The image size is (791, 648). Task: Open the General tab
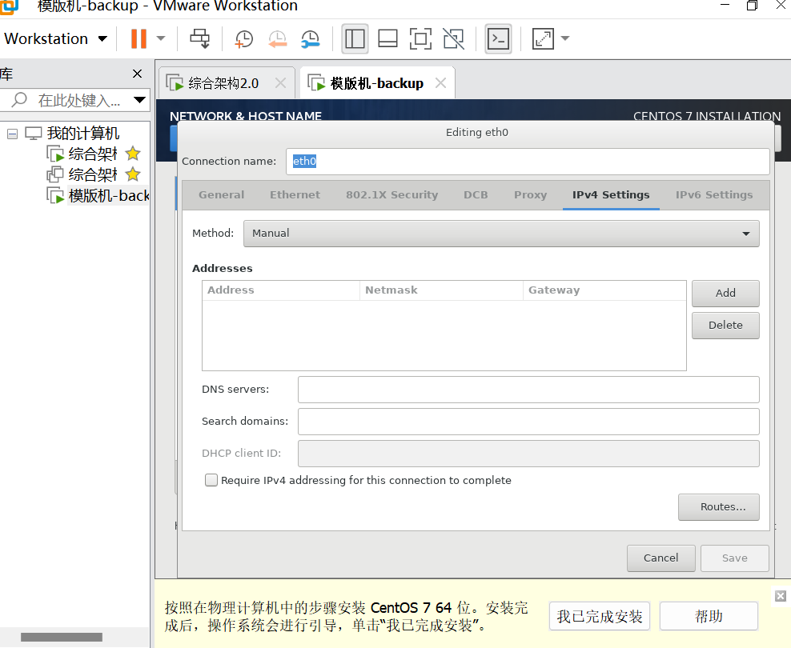[221, 195]
